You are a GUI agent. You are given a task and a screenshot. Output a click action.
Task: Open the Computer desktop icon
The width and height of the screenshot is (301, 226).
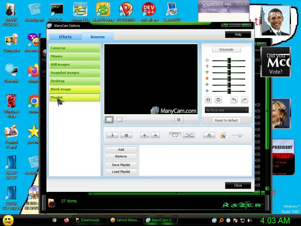[11, 43]
